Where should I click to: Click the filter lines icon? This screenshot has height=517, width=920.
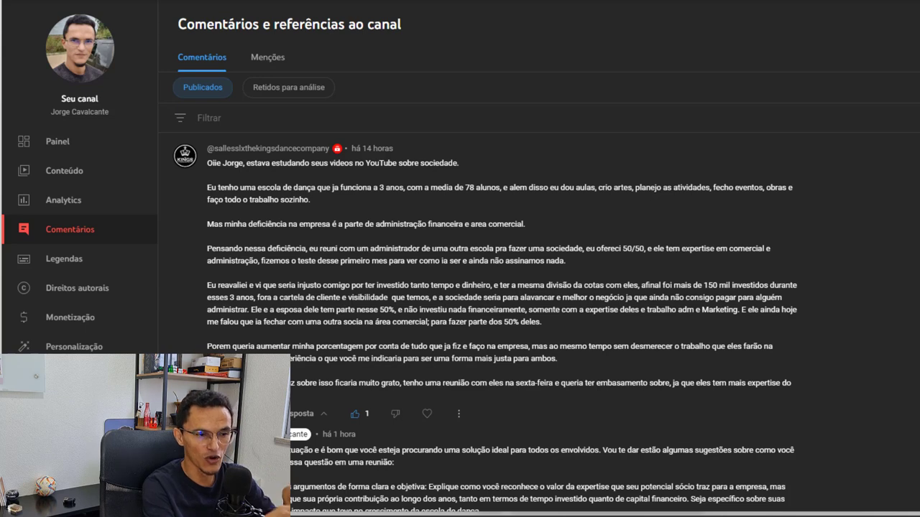[180, 118]
